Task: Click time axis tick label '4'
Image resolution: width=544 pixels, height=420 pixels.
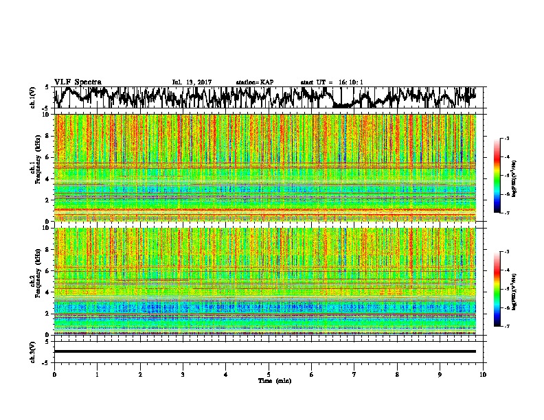Action: 226,375
